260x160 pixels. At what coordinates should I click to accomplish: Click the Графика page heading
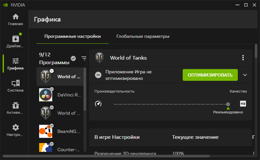click(47, 19)
